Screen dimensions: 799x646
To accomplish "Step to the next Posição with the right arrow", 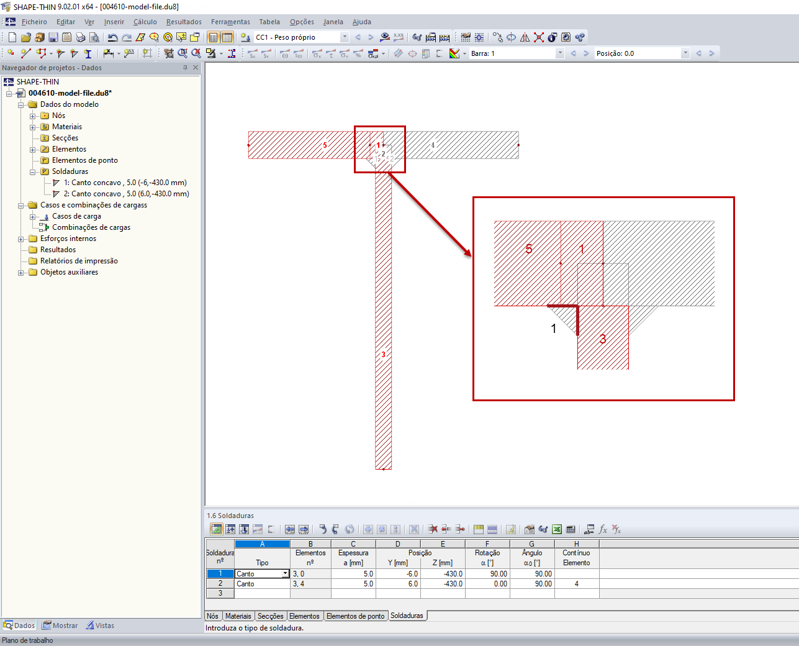I will 711,53.
